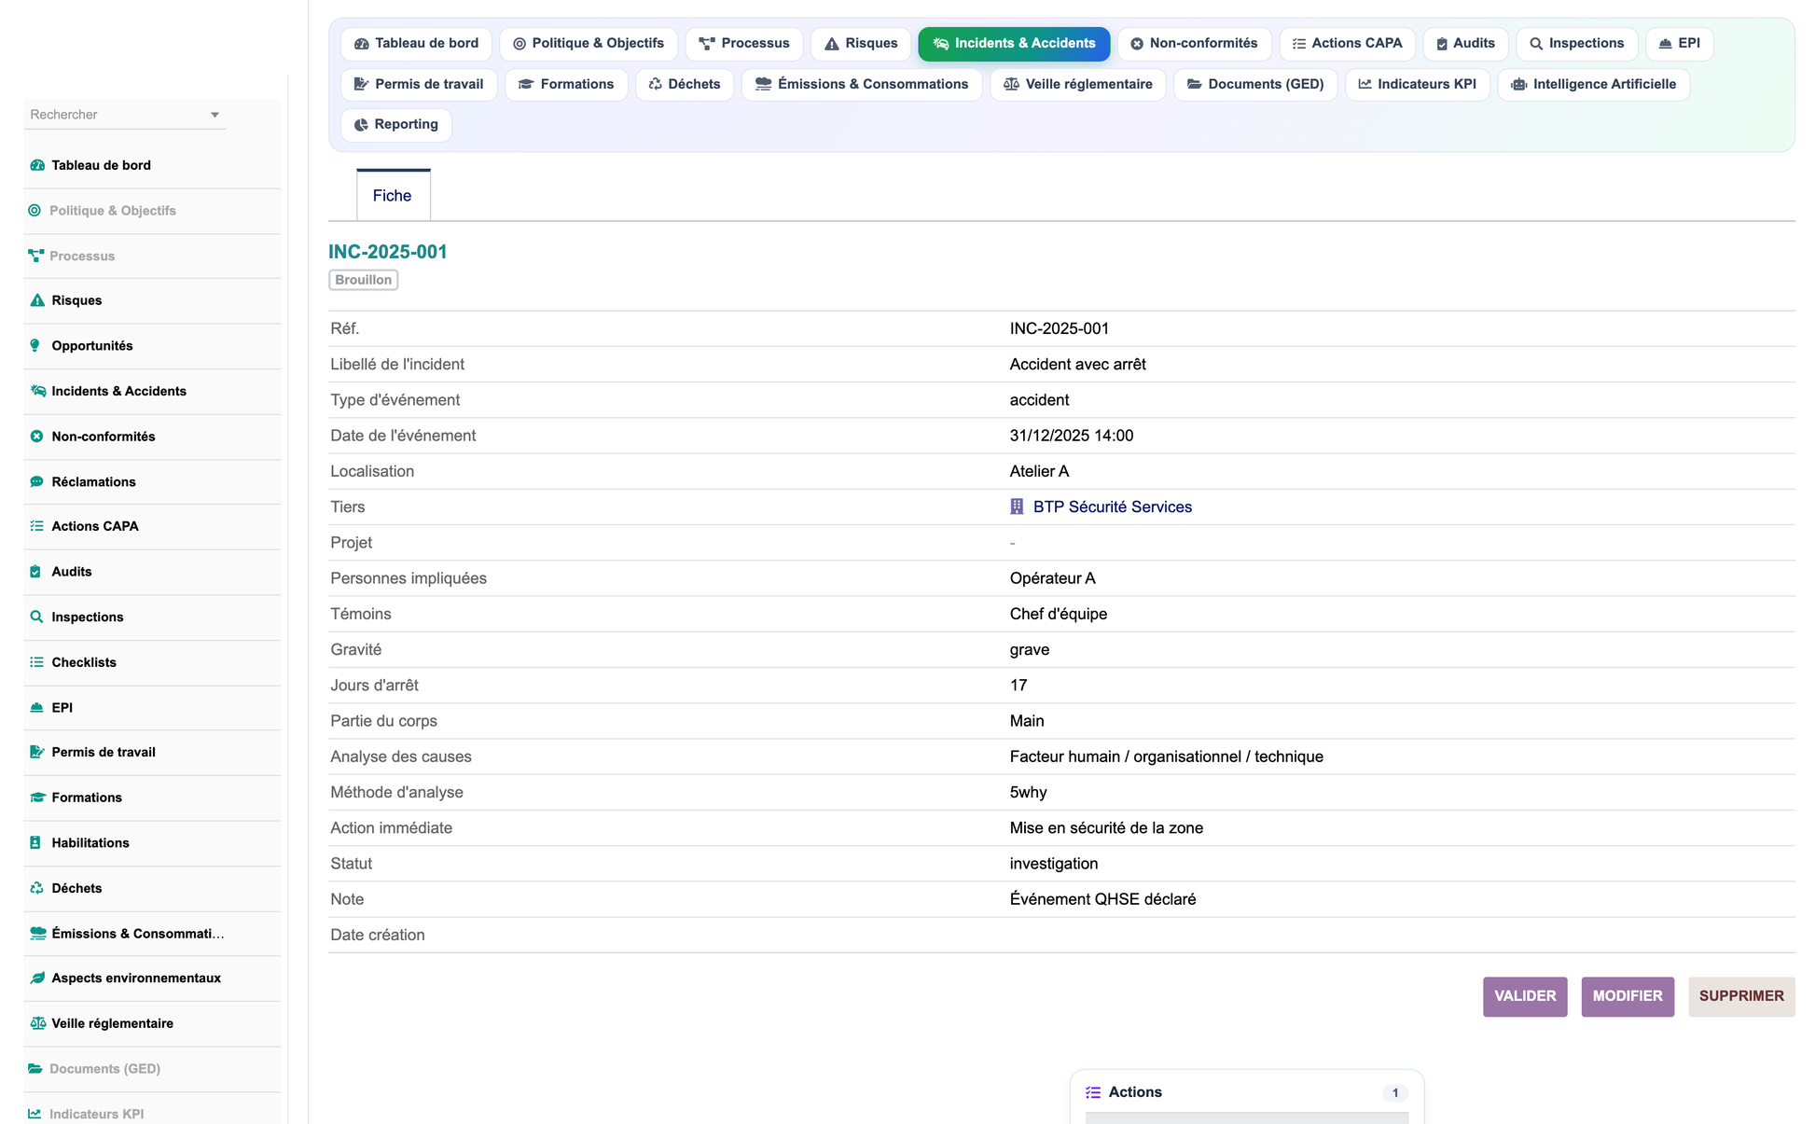1815x1124 pixels.
Task: Go to Audits top tab
Action: point(1465,44)
